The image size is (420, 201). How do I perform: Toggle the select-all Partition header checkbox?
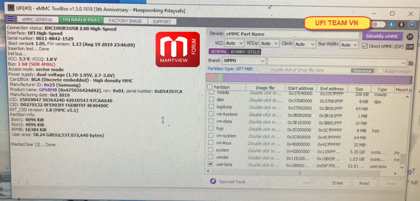[210, 87]
